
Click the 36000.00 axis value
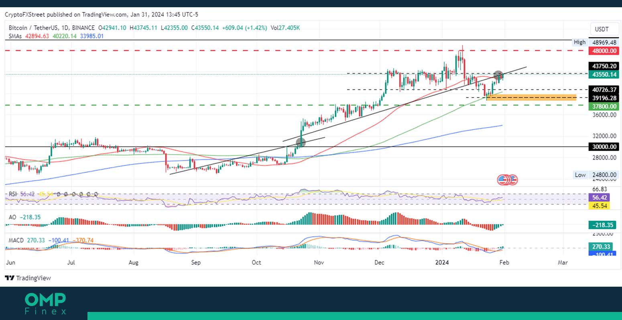(x=604, y=115)
